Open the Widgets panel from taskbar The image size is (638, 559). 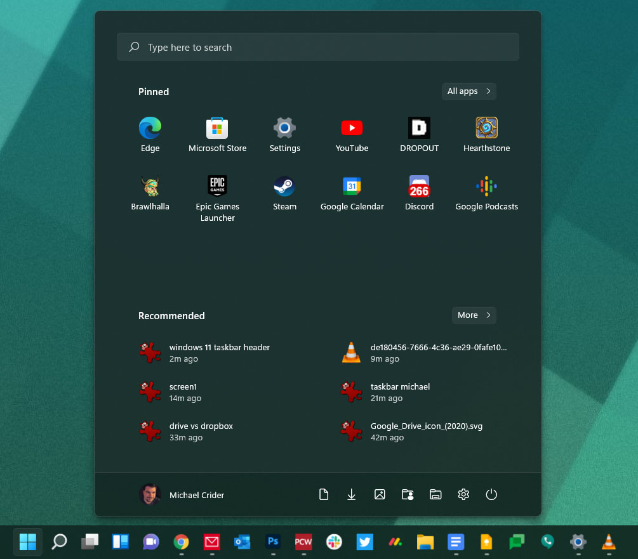[121, 542]
